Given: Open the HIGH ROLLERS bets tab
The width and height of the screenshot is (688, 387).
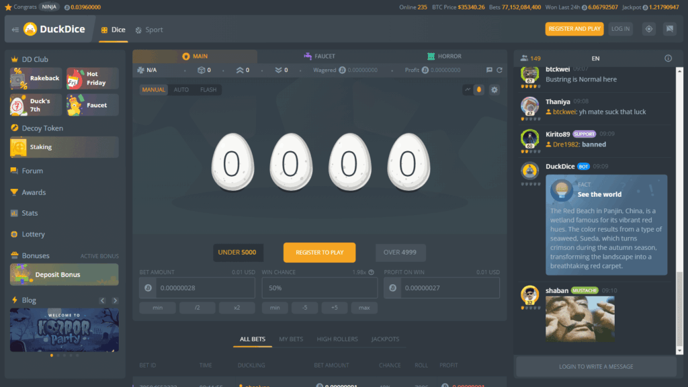Looking at the screenshot, I should click(x=337, y=339).
